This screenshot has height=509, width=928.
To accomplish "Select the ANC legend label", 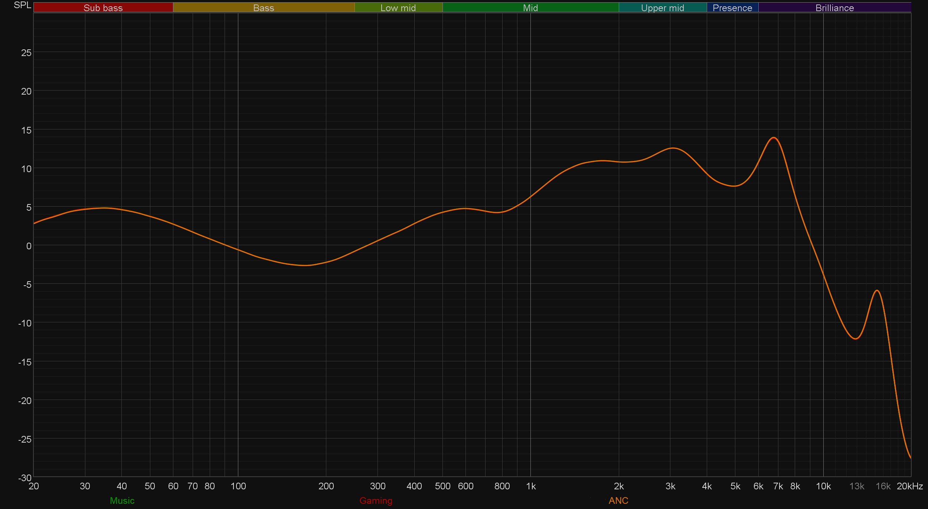I will click(618, 500).
